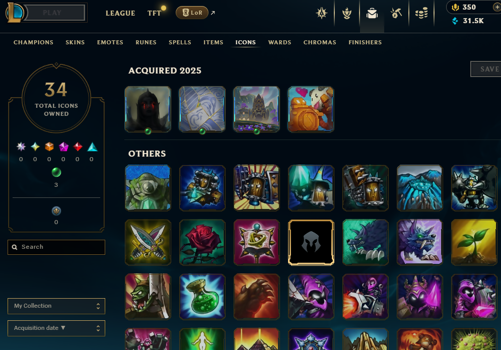Click the Clash crest icon in the header

[321, 14]
